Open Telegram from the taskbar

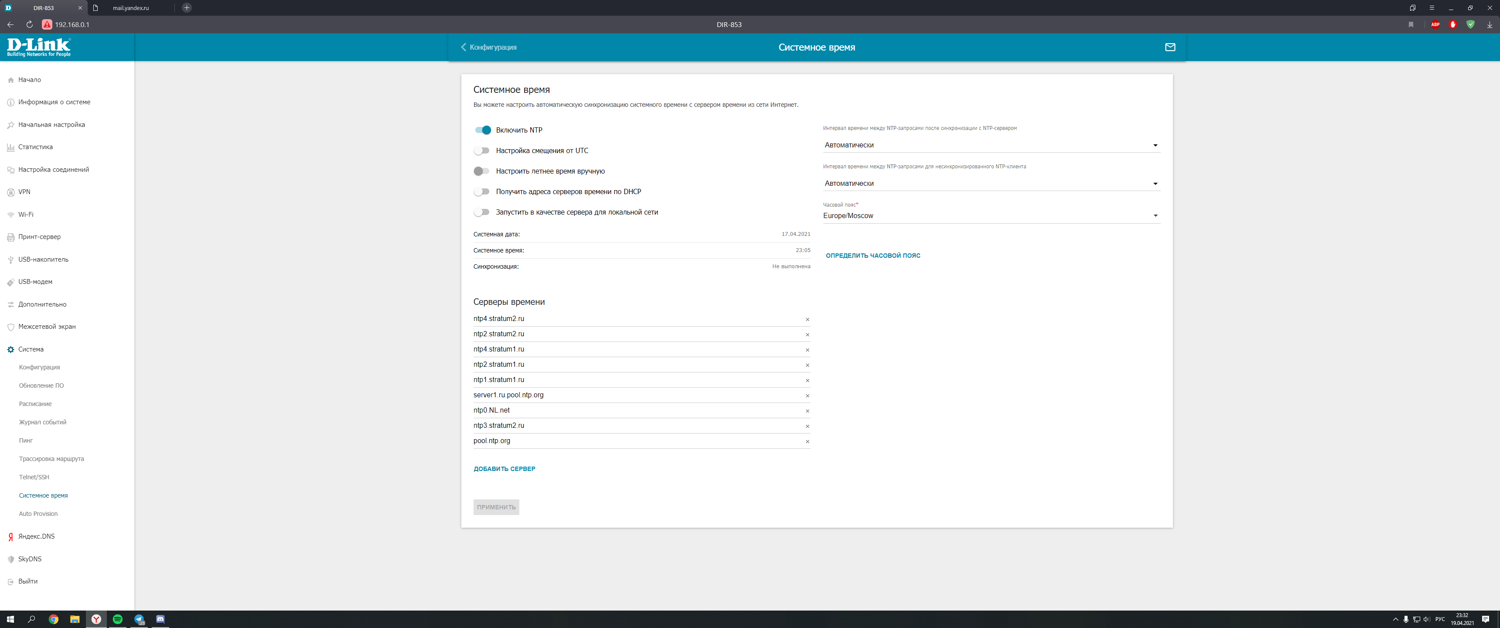tap(139, 619)
